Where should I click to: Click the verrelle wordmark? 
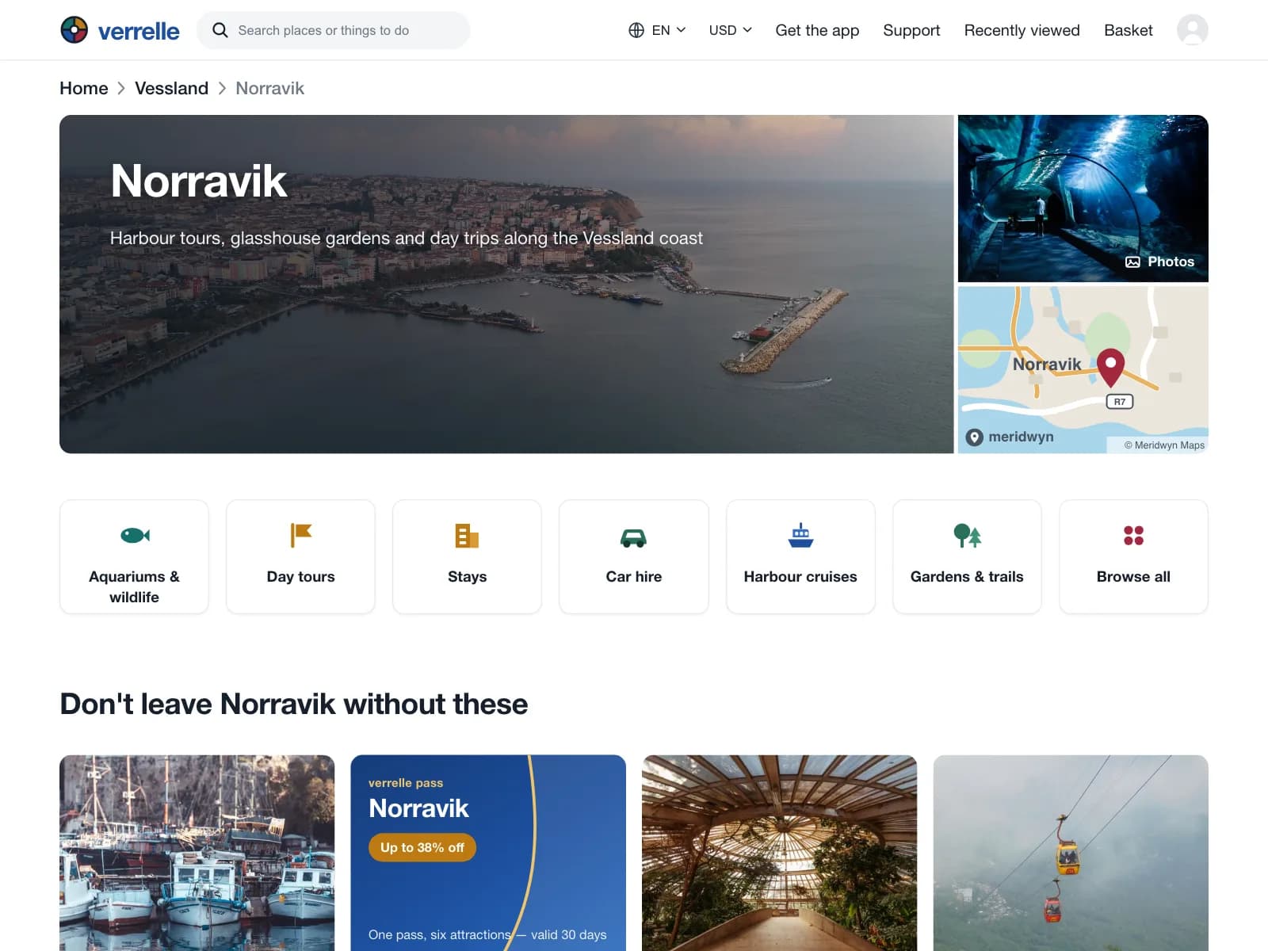coord(139,31)
